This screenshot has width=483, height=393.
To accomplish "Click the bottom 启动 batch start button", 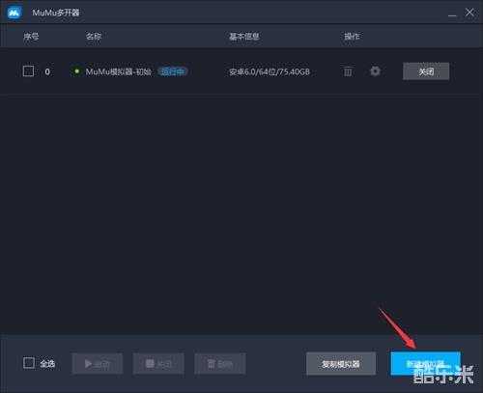I will click(x=98, y=364).
